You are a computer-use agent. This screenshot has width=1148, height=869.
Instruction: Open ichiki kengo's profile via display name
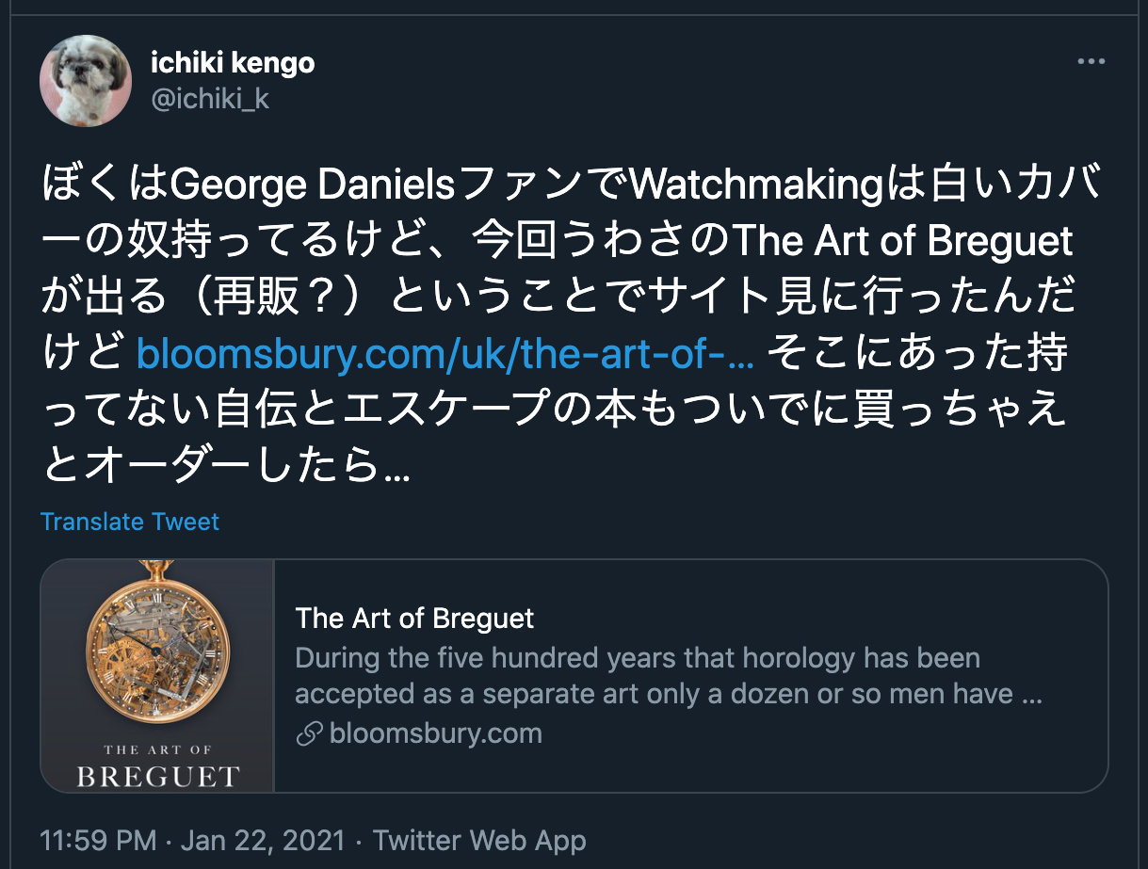click(x=233, y=63)
